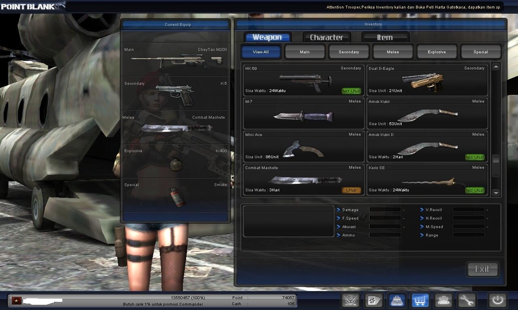This screenshot has height=310, width=518.
Task: Click the Cash value 105
Action: [x=291, y=304]
